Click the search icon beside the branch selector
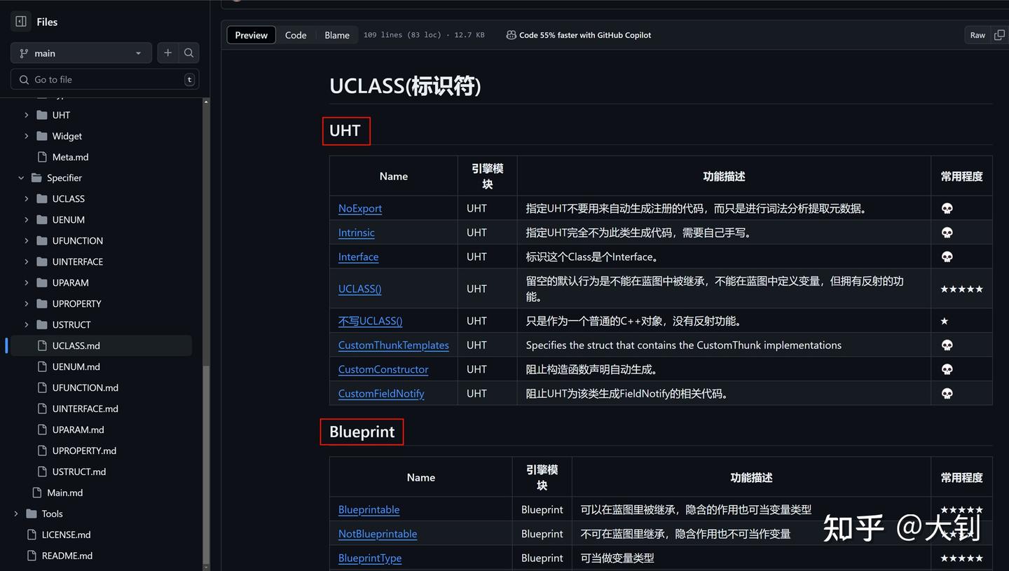This screenshot has height=571, width=1009. 188,53
